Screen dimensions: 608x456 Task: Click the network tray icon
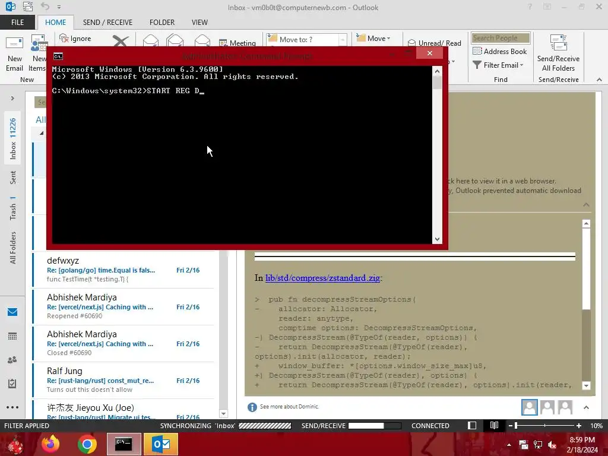538,445
